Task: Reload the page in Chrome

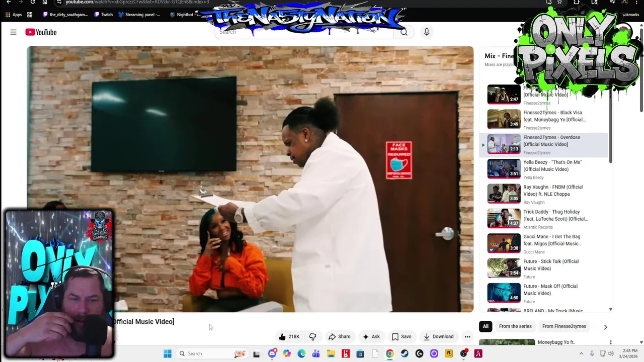Action: pos(33,2)
